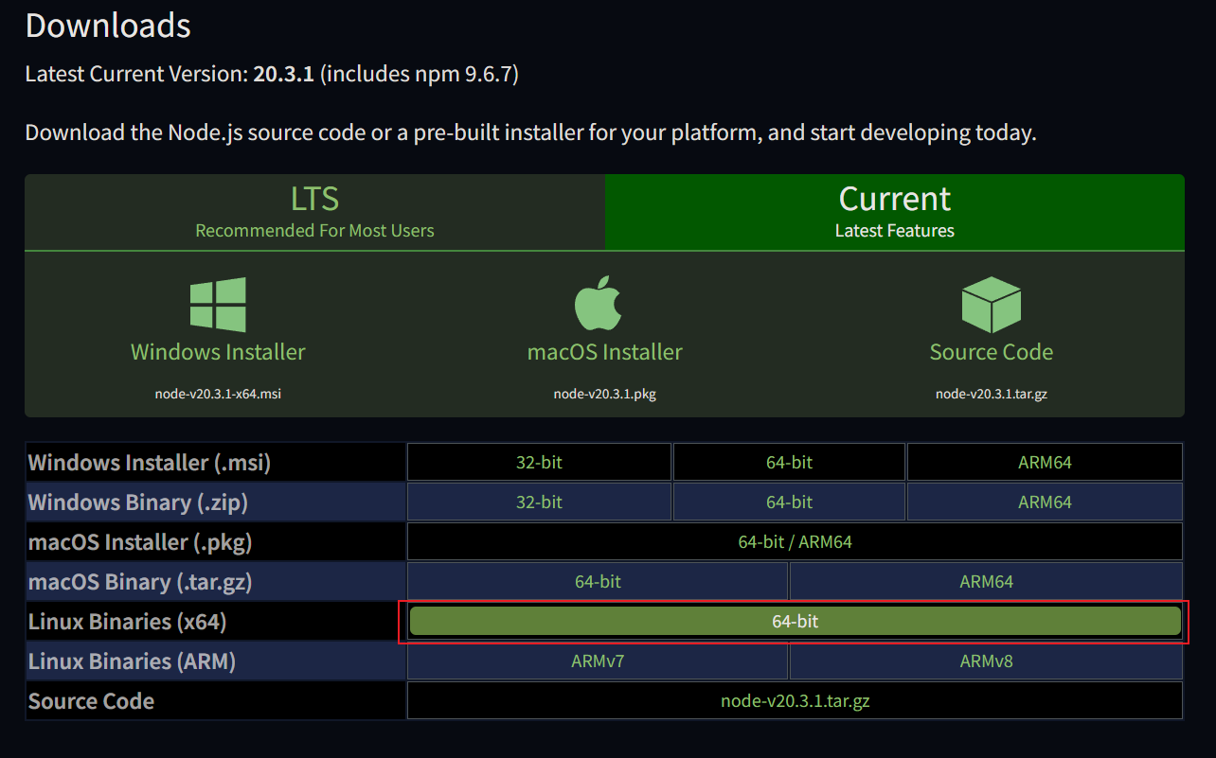This screenshot has height=758, width=1216.
Task: Download macOS Installer 64-bit / ARM64 pkg
Action: 795,542
